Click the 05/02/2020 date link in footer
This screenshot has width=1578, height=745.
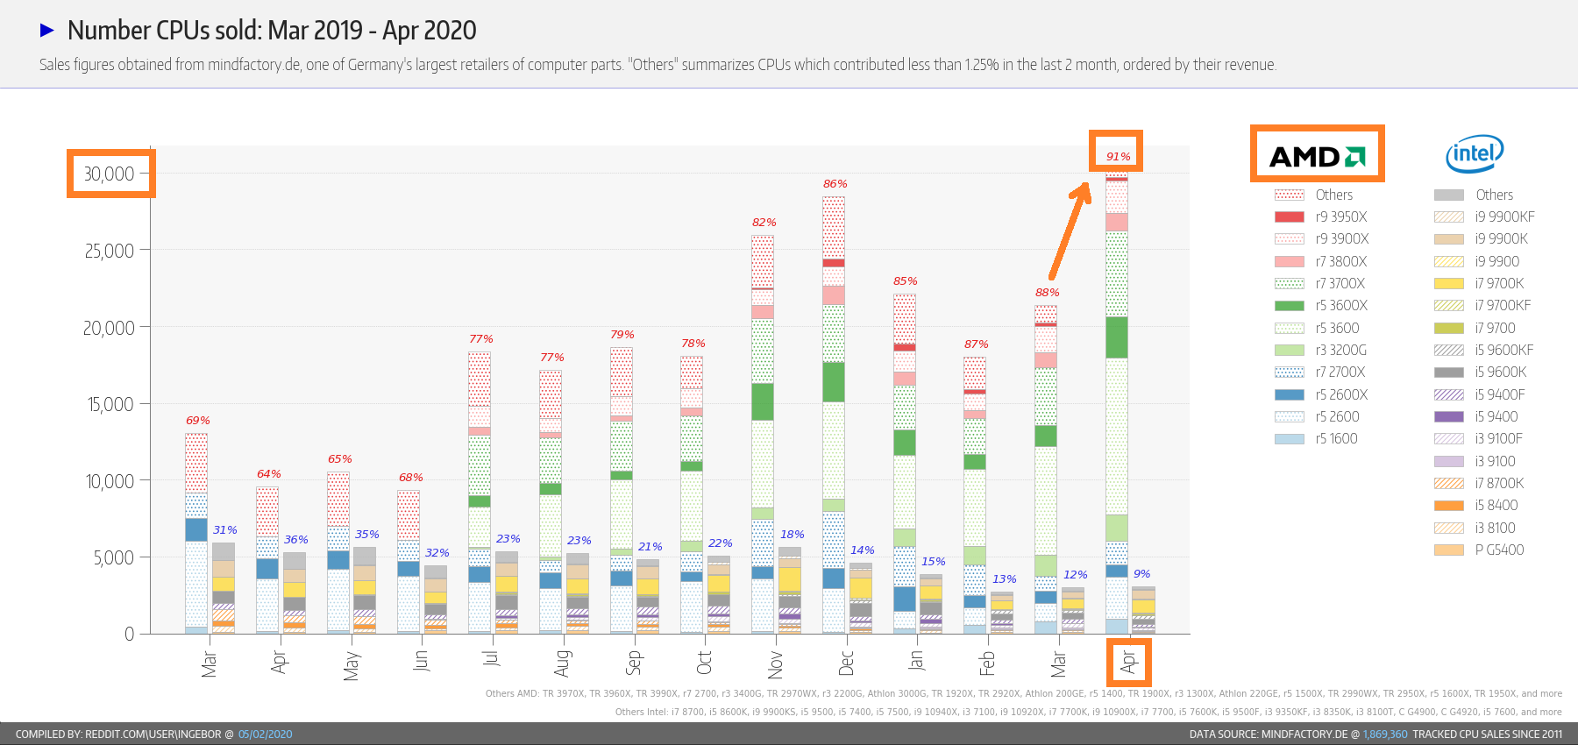pos(265,734)
